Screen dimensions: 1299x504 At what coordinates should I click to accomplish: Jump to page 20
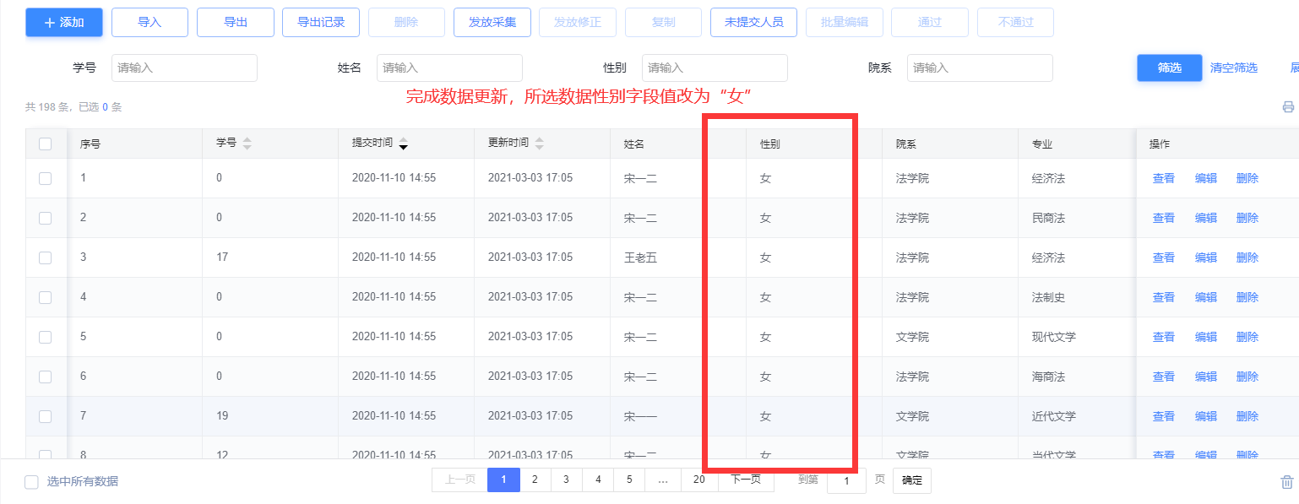[x=698, y=480]
